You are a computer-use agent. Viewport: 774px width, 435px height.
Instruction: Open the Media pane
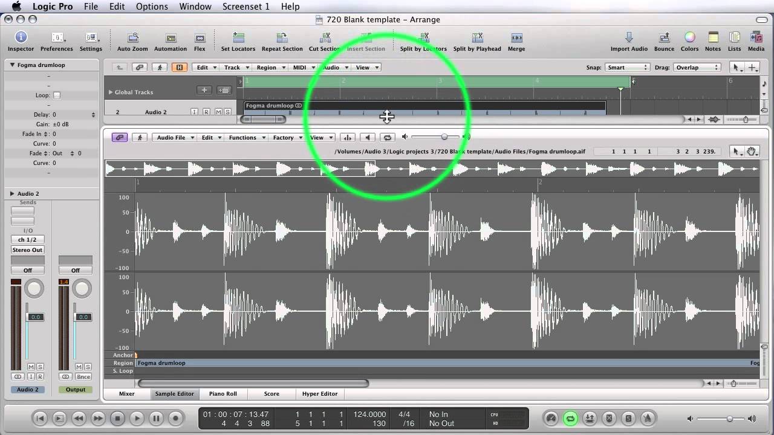tap(756, 41)
